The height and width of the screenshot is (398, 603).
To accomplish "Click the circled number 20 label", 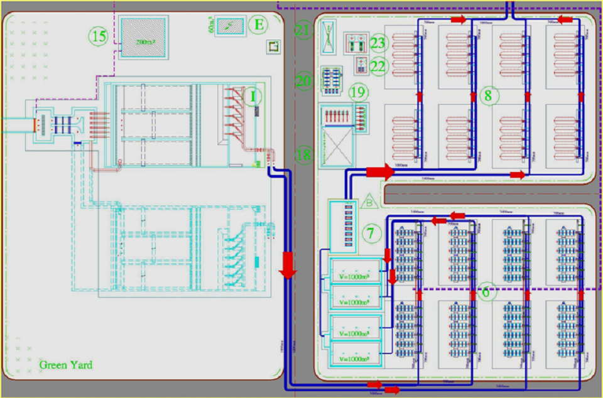I will tap(304, 80).
